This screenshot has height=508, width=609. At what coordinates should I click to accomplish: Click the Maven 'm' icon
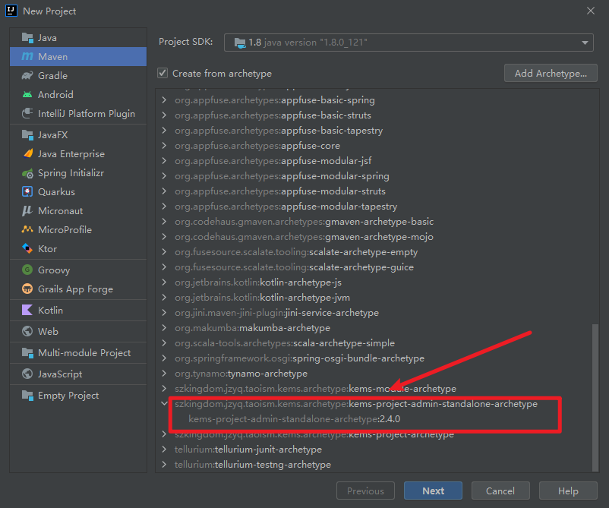27,57
